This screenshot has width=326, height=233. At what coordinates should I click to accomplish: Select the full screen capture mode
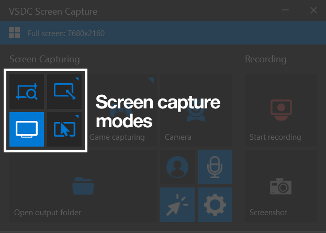[26, 129]
